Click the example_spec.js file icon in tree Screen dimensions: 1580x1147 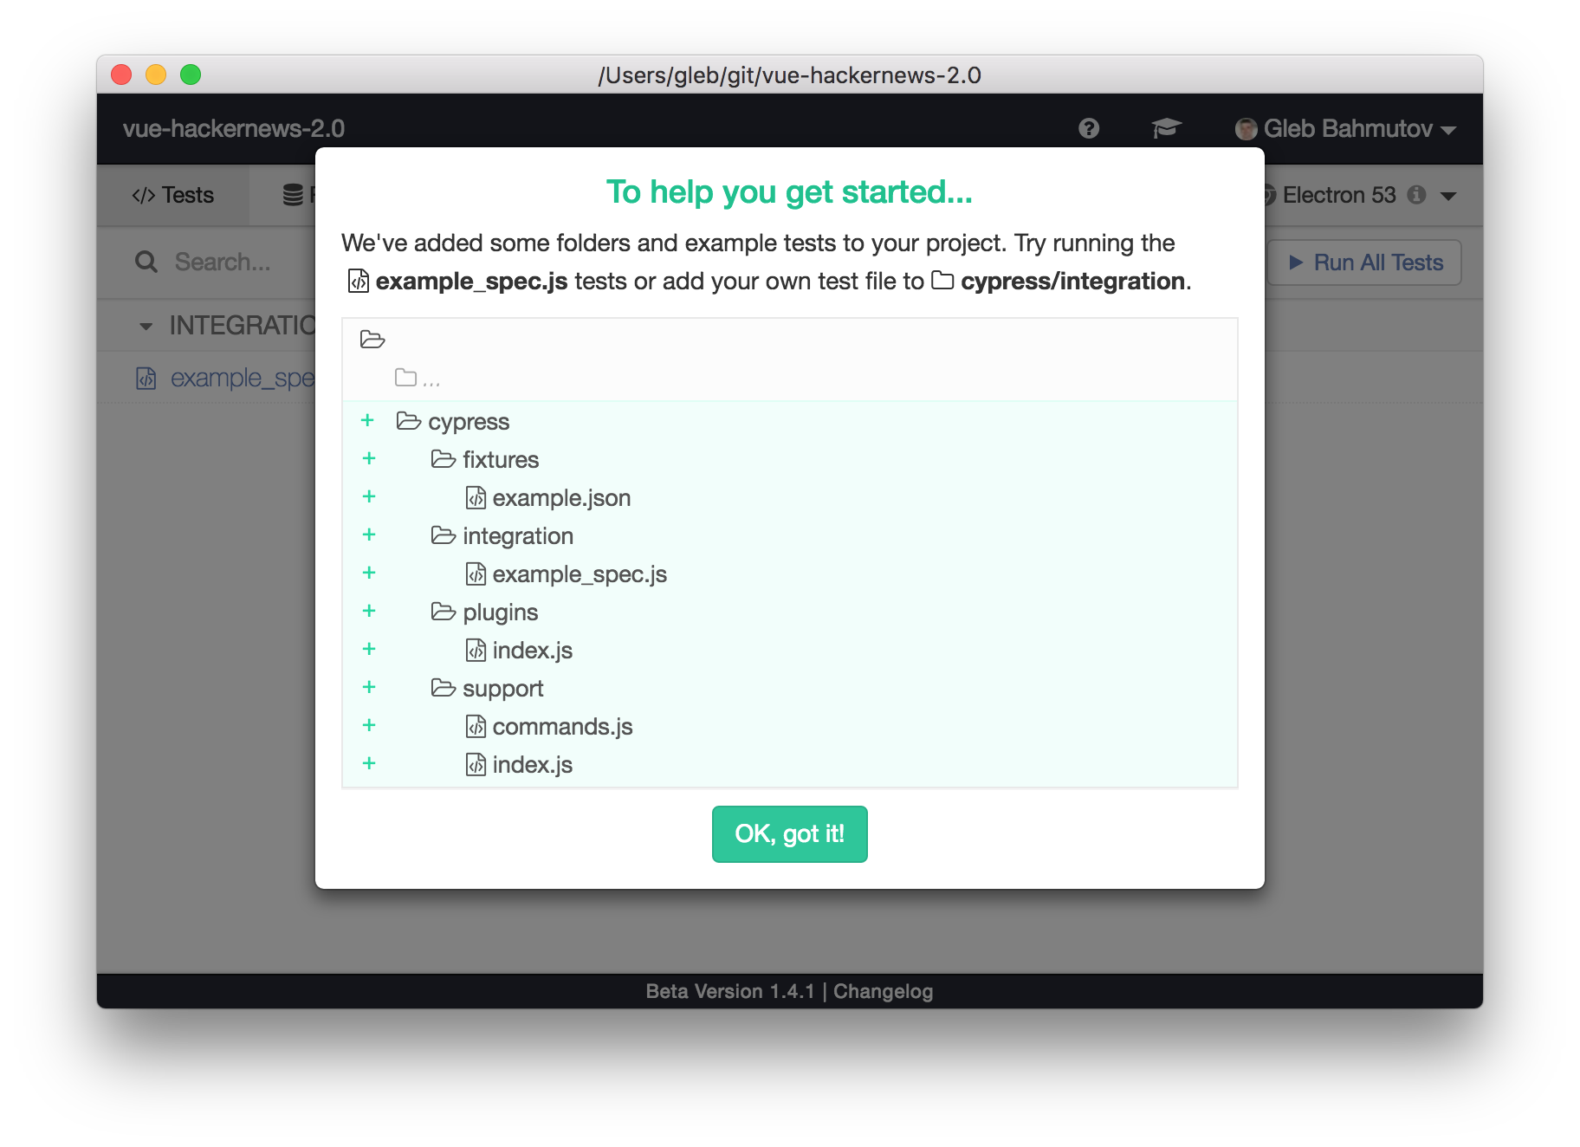[x=476, y=573]
